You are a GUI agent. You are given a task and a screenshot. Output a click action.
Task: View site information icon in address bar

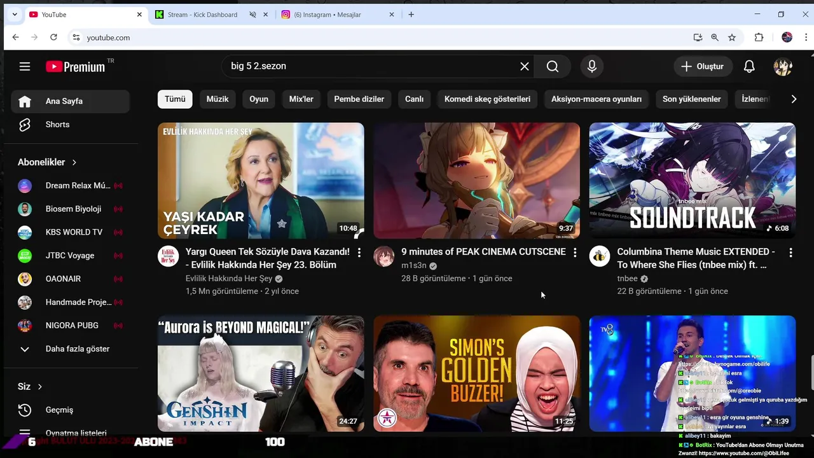76,38
